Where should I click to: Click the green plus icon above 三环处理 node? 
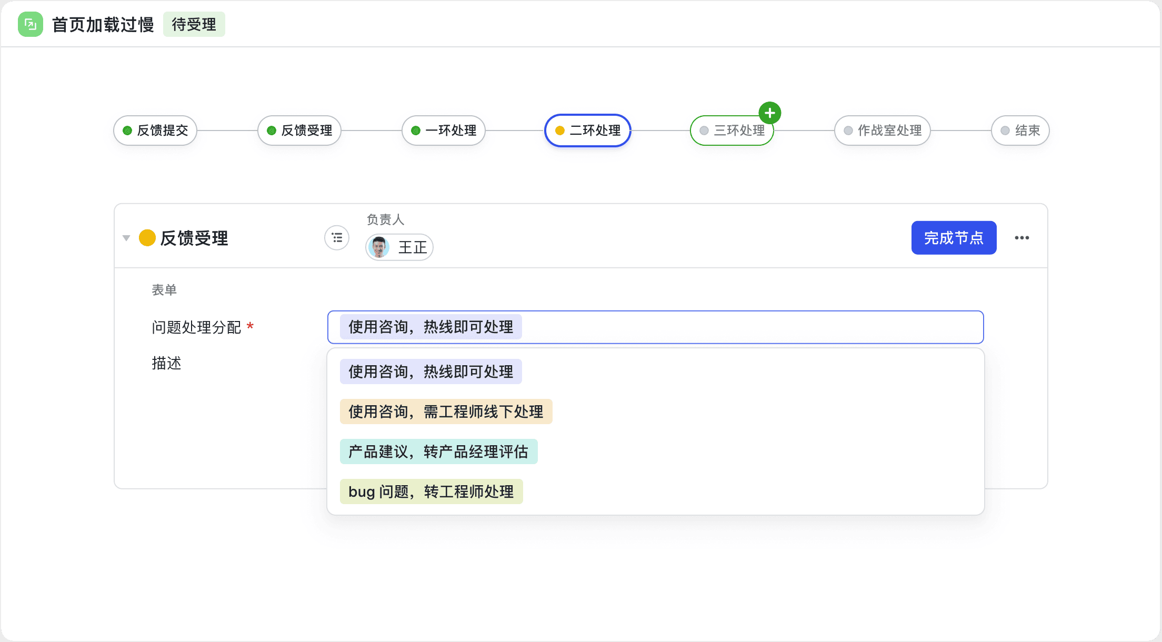tap(770, 112)
